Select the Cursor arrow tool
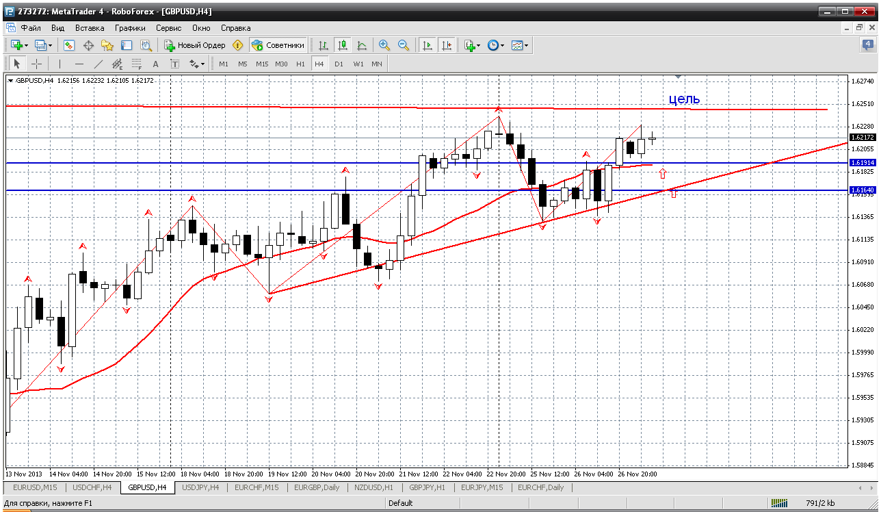Viewport: 881px width, 512px height. [x=18, y=64]
